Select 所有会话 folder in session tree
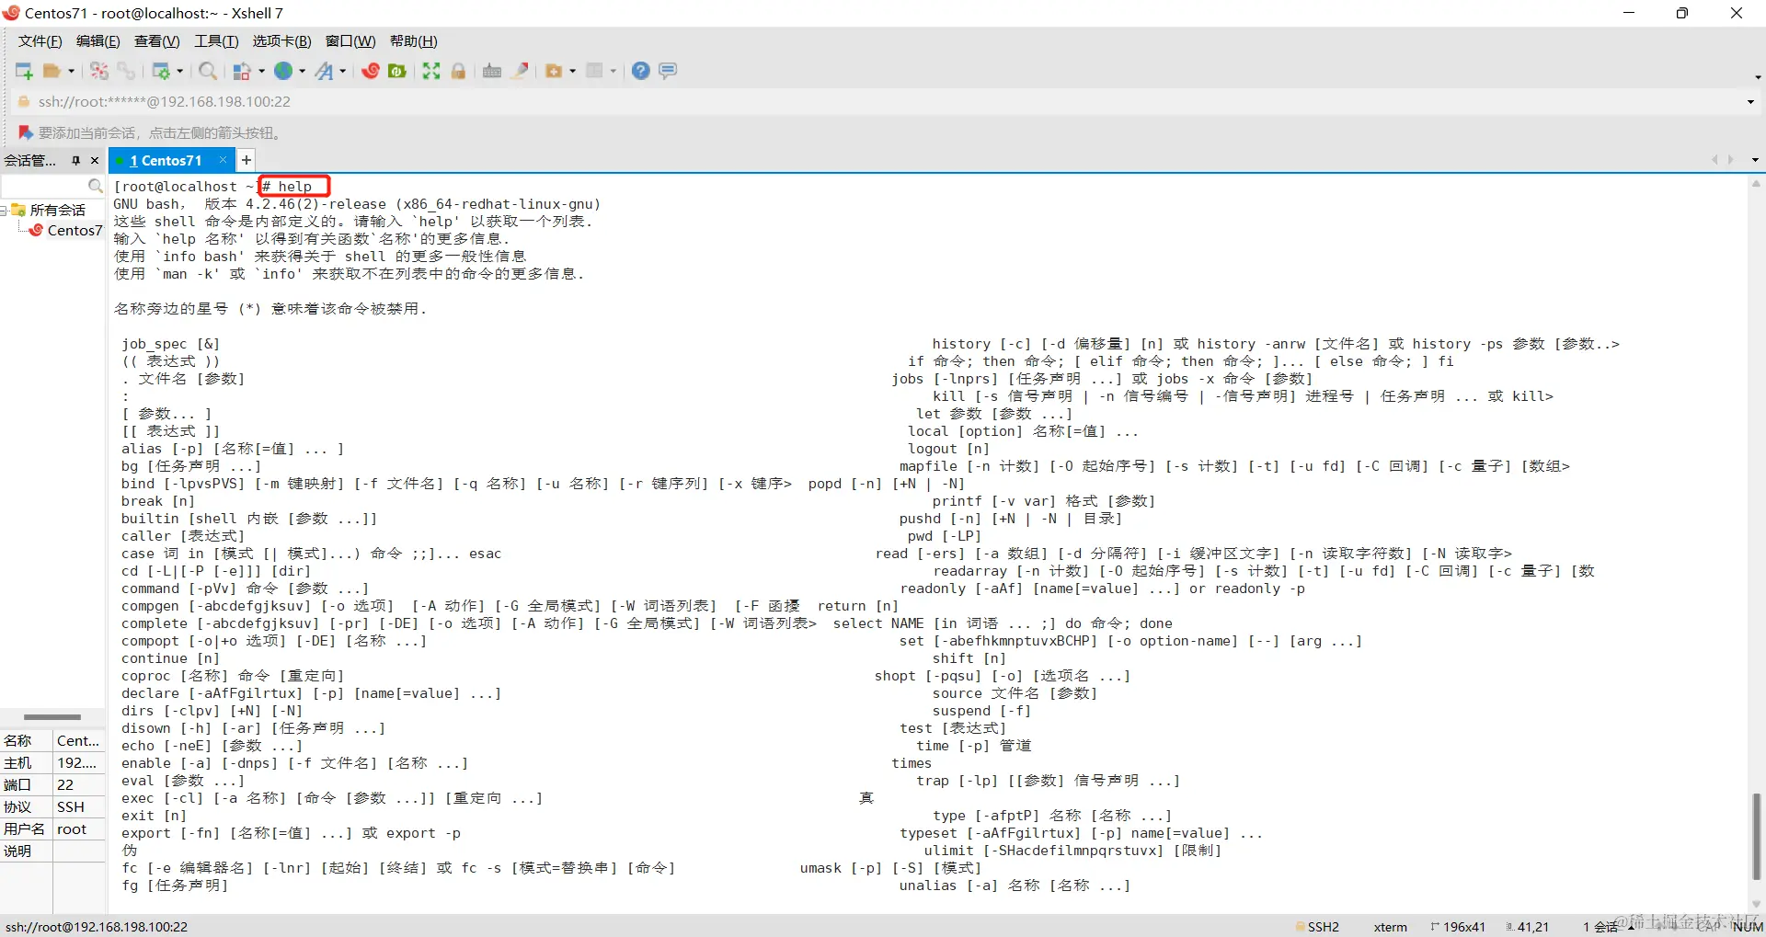 point(57,211)
